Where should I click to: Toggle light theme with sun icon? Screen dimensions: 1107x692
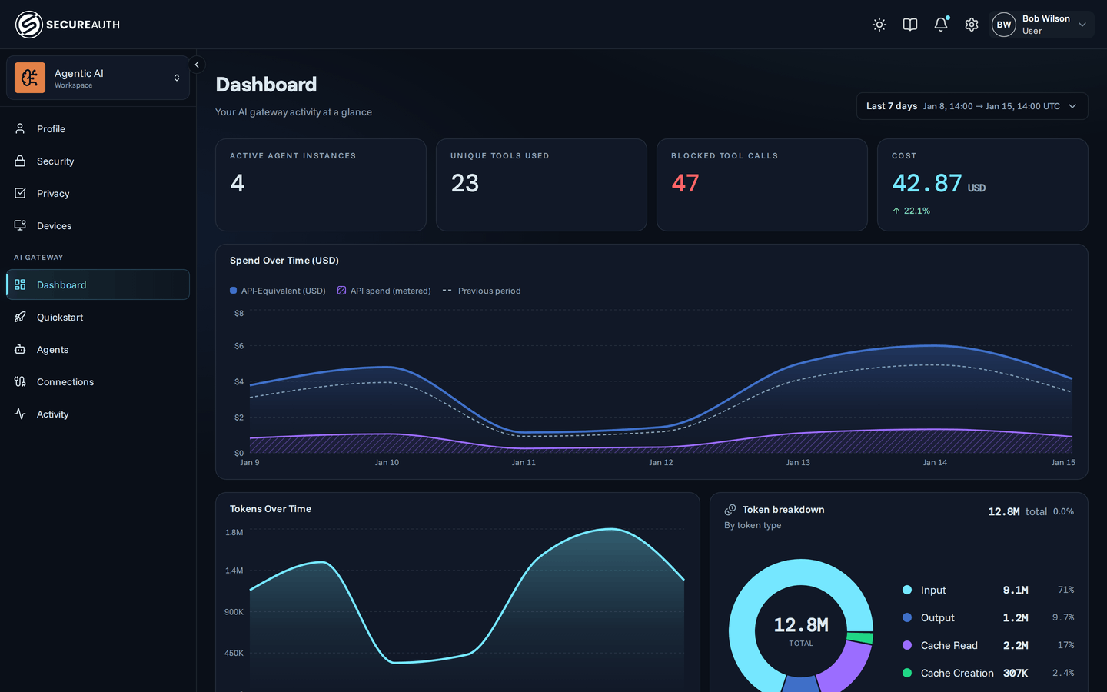click(879, 25)
